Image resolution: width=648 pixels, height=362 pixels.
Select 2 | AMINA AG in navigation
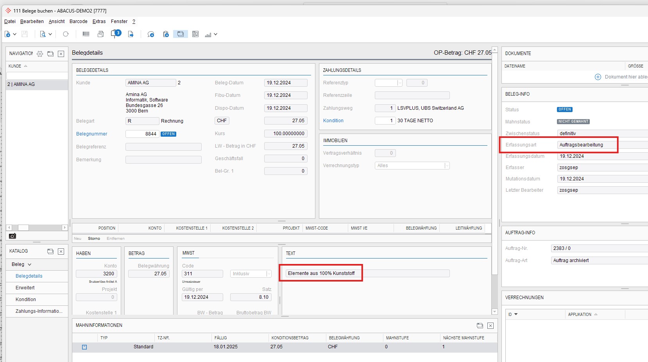pyautogui.click(x=37, y=84)
